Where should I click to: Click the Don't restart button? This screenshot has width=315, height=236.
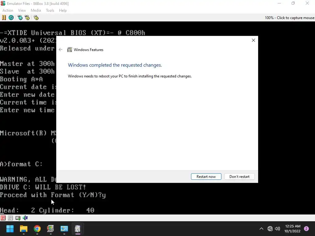click(239, 177)
